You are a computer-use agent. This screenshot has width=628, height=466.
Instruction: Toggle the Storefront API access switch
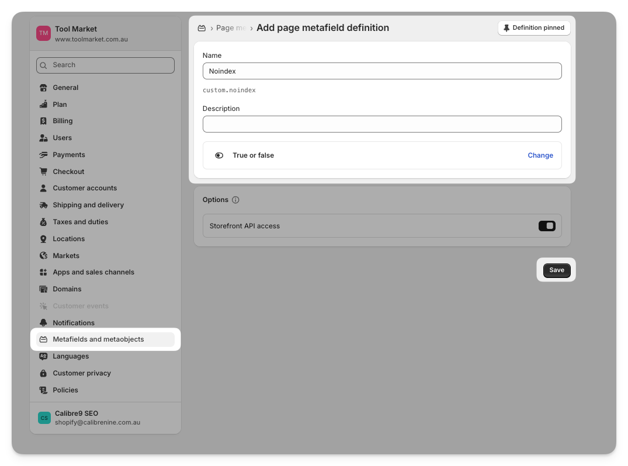coord(547,226)
